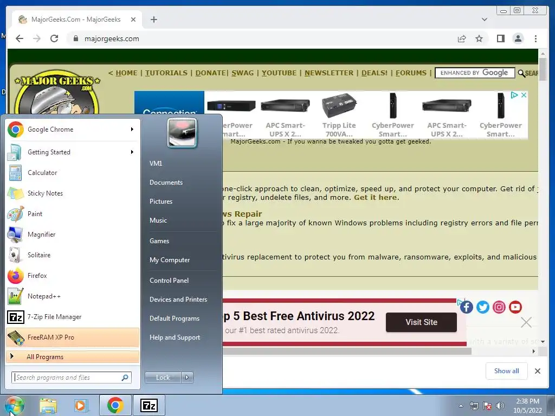Launch Sticky Notes from Start menu
Screen dimensions: 555x416
(x=73, y=193)
